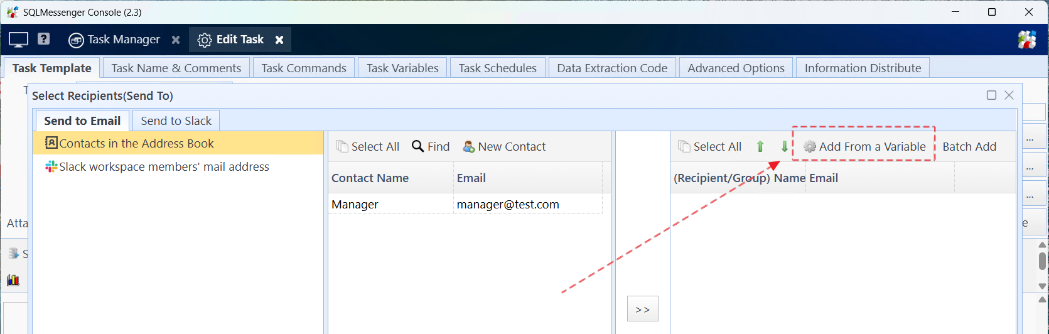This screenshot has height=334, width=1049.
Task: Click the bar chart icon at left edge
Action: 13,280
